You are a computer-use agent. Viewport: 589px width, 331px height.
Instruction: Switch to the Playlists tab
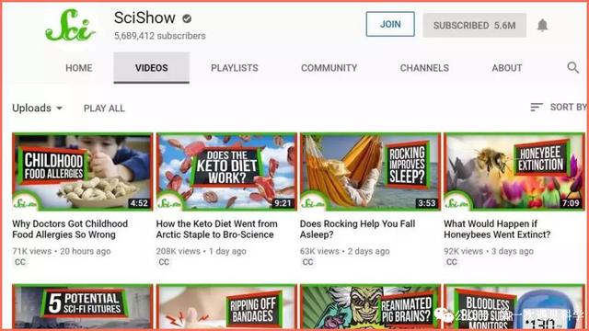coord(235,68)
